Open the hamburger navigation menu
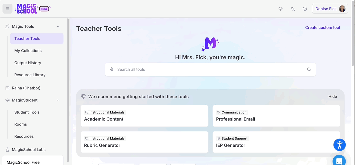Screen dimensions: 355x165 coord(7,8)
